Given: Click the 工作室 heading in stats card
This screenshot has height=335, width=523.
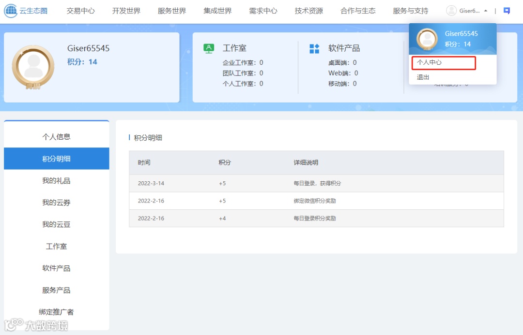Looking at the screenshot, I should 234,48.
